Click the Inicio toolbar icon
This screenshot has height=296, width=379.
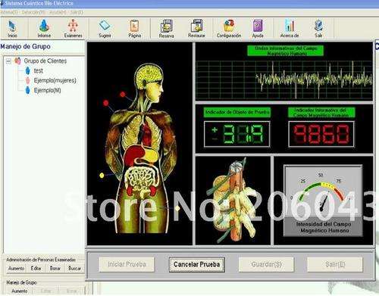click(12, 29)
